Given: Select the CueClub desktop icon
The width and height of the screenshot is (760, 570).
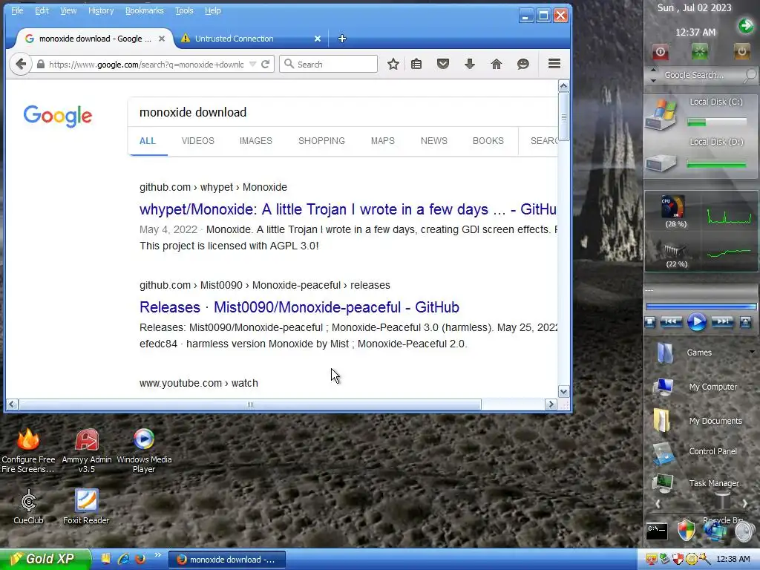Looking at the screenshot, I should click(28, 506).
